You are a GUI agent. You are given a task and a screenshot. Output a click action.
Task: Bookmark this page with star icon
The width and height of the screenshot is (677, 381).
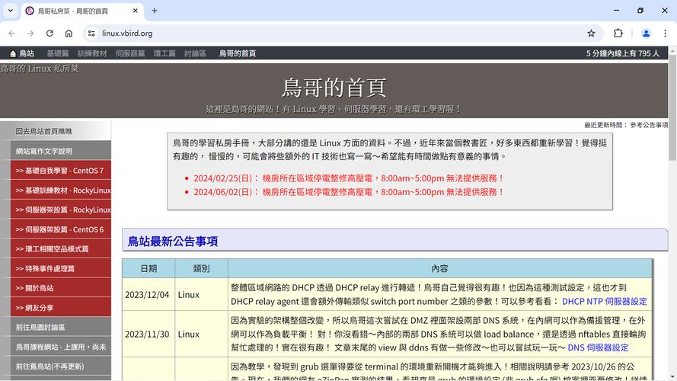tap(591, 34)
